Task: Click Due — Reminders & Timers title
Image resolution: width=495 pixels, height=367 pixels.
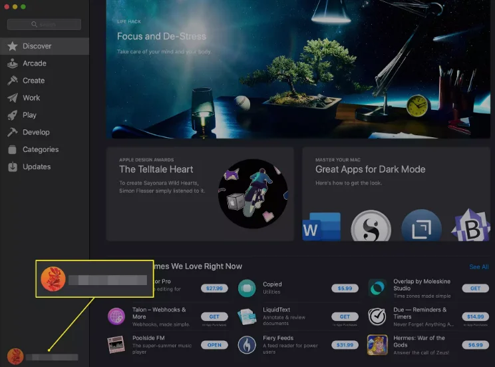Action: tap(420, 313)
